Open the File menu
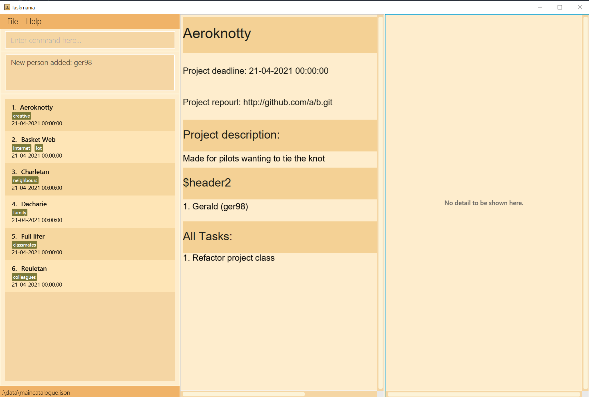Viewport: 589px width, 397px height. 13,21
